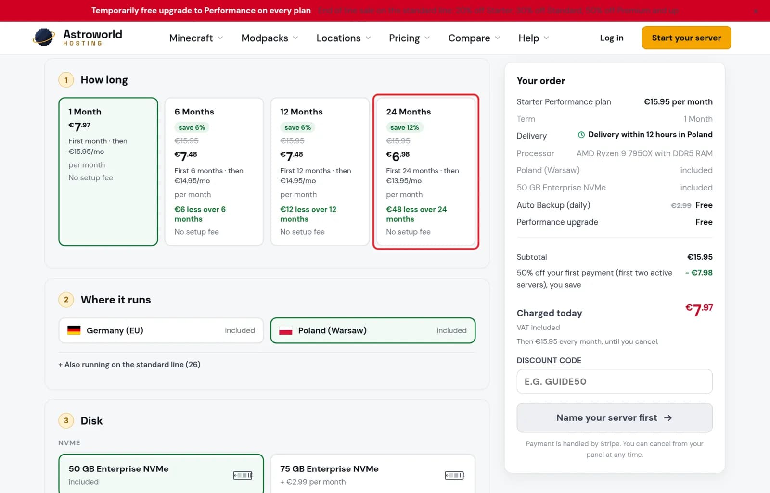Click the Start your server button
The image size is (770, 493).
pos(686,38)
